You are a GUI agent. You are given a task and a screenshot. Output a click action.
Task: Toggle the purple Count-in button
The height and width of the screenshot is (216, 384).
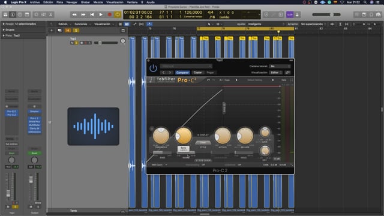click(290, 14)
